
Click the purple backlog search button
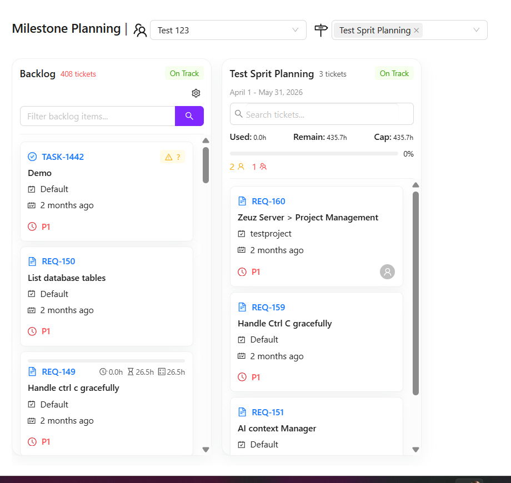tap(189, 116)
